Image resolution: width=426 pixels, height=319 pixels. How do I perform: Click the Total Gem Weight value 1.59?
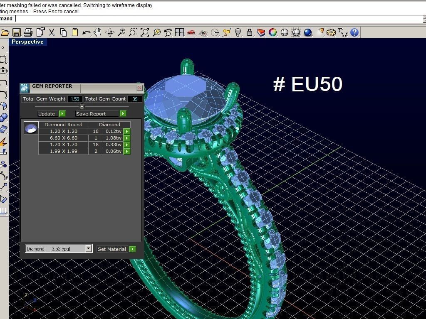(x=75, y=99)
